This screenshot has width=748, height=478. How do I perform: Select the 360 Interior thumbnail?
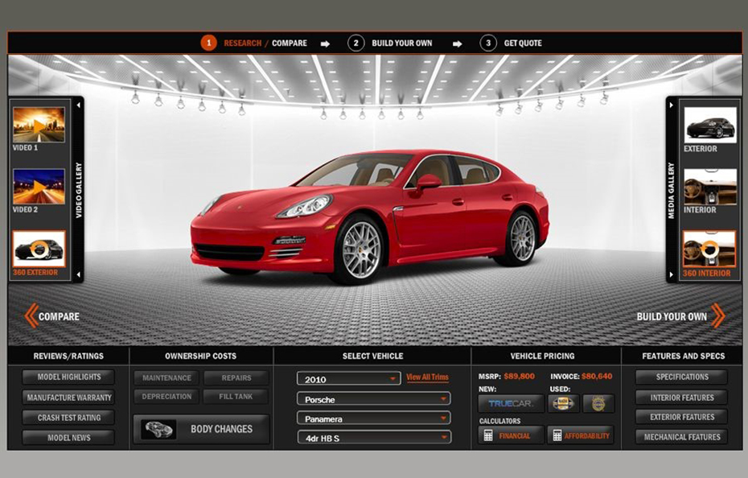709,249
